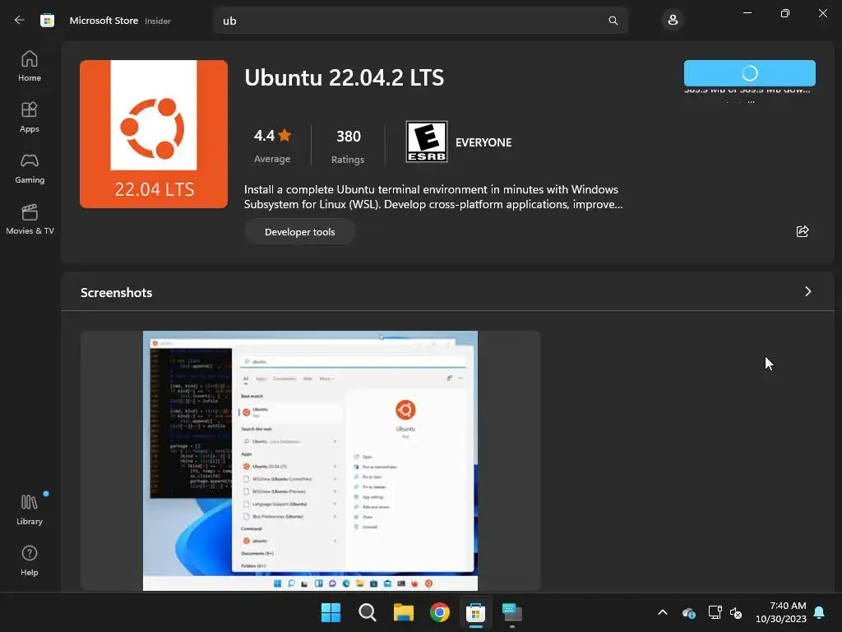
Task: Open Movies & TV section
Action: click(x=30, y=219)
